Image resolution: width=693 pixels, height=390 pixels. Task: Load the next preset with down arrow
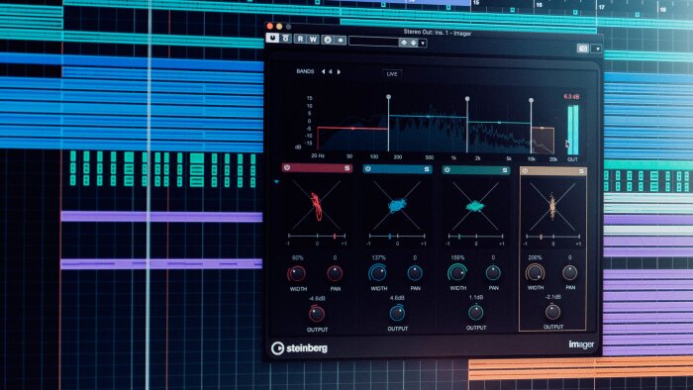pos(413,43)
